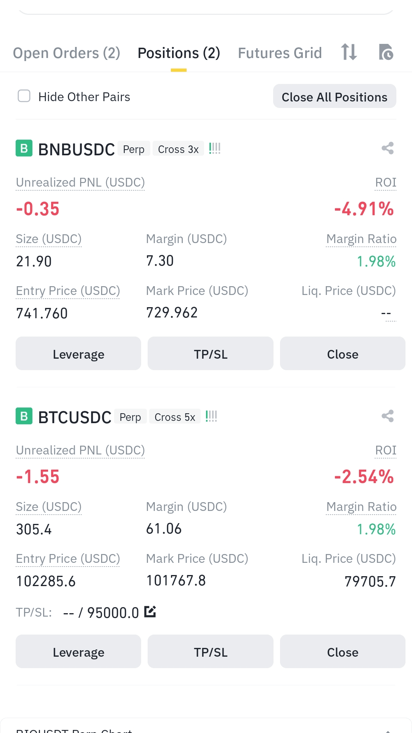This screenshot has height=733, width=412.
Task: Adjust leverage for BNBUSDC position
Action: (x=78, y=353)
